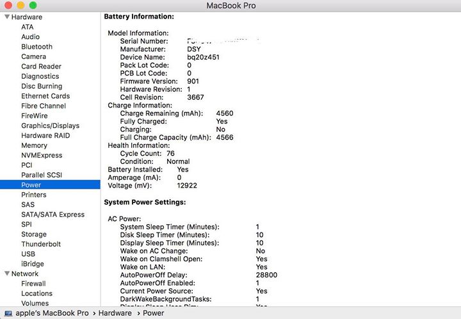The height and width of the screenshot is (319, 461).
Task: Select USB in the sidebar
Action: 28,254
